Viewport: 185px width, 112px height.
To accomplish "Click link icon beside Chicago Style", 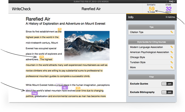I will click(172, 57).
